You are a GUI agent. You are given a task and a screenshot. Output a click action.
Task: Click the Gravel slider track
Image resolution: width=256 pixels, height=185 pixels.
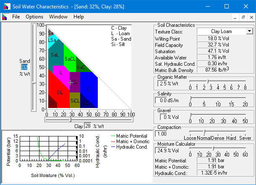218,114
